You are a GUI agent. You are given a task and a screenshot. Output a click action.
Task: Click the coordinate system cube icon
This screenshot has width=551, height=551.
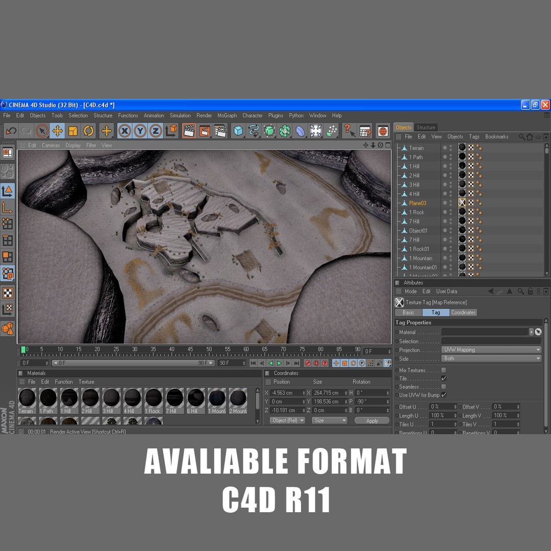click(171, 131)
